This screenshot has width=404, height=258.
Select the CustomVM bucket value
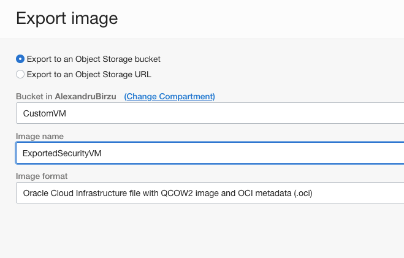point(43,113)
